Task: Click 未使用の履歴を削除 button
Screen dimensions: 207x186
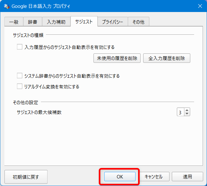Action: point(117,58)
